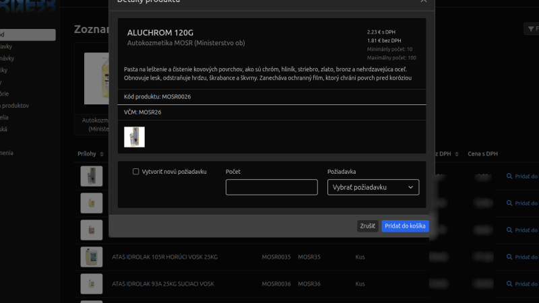
Task: Click the MOSR36 cell
Action: coord(309,283)
